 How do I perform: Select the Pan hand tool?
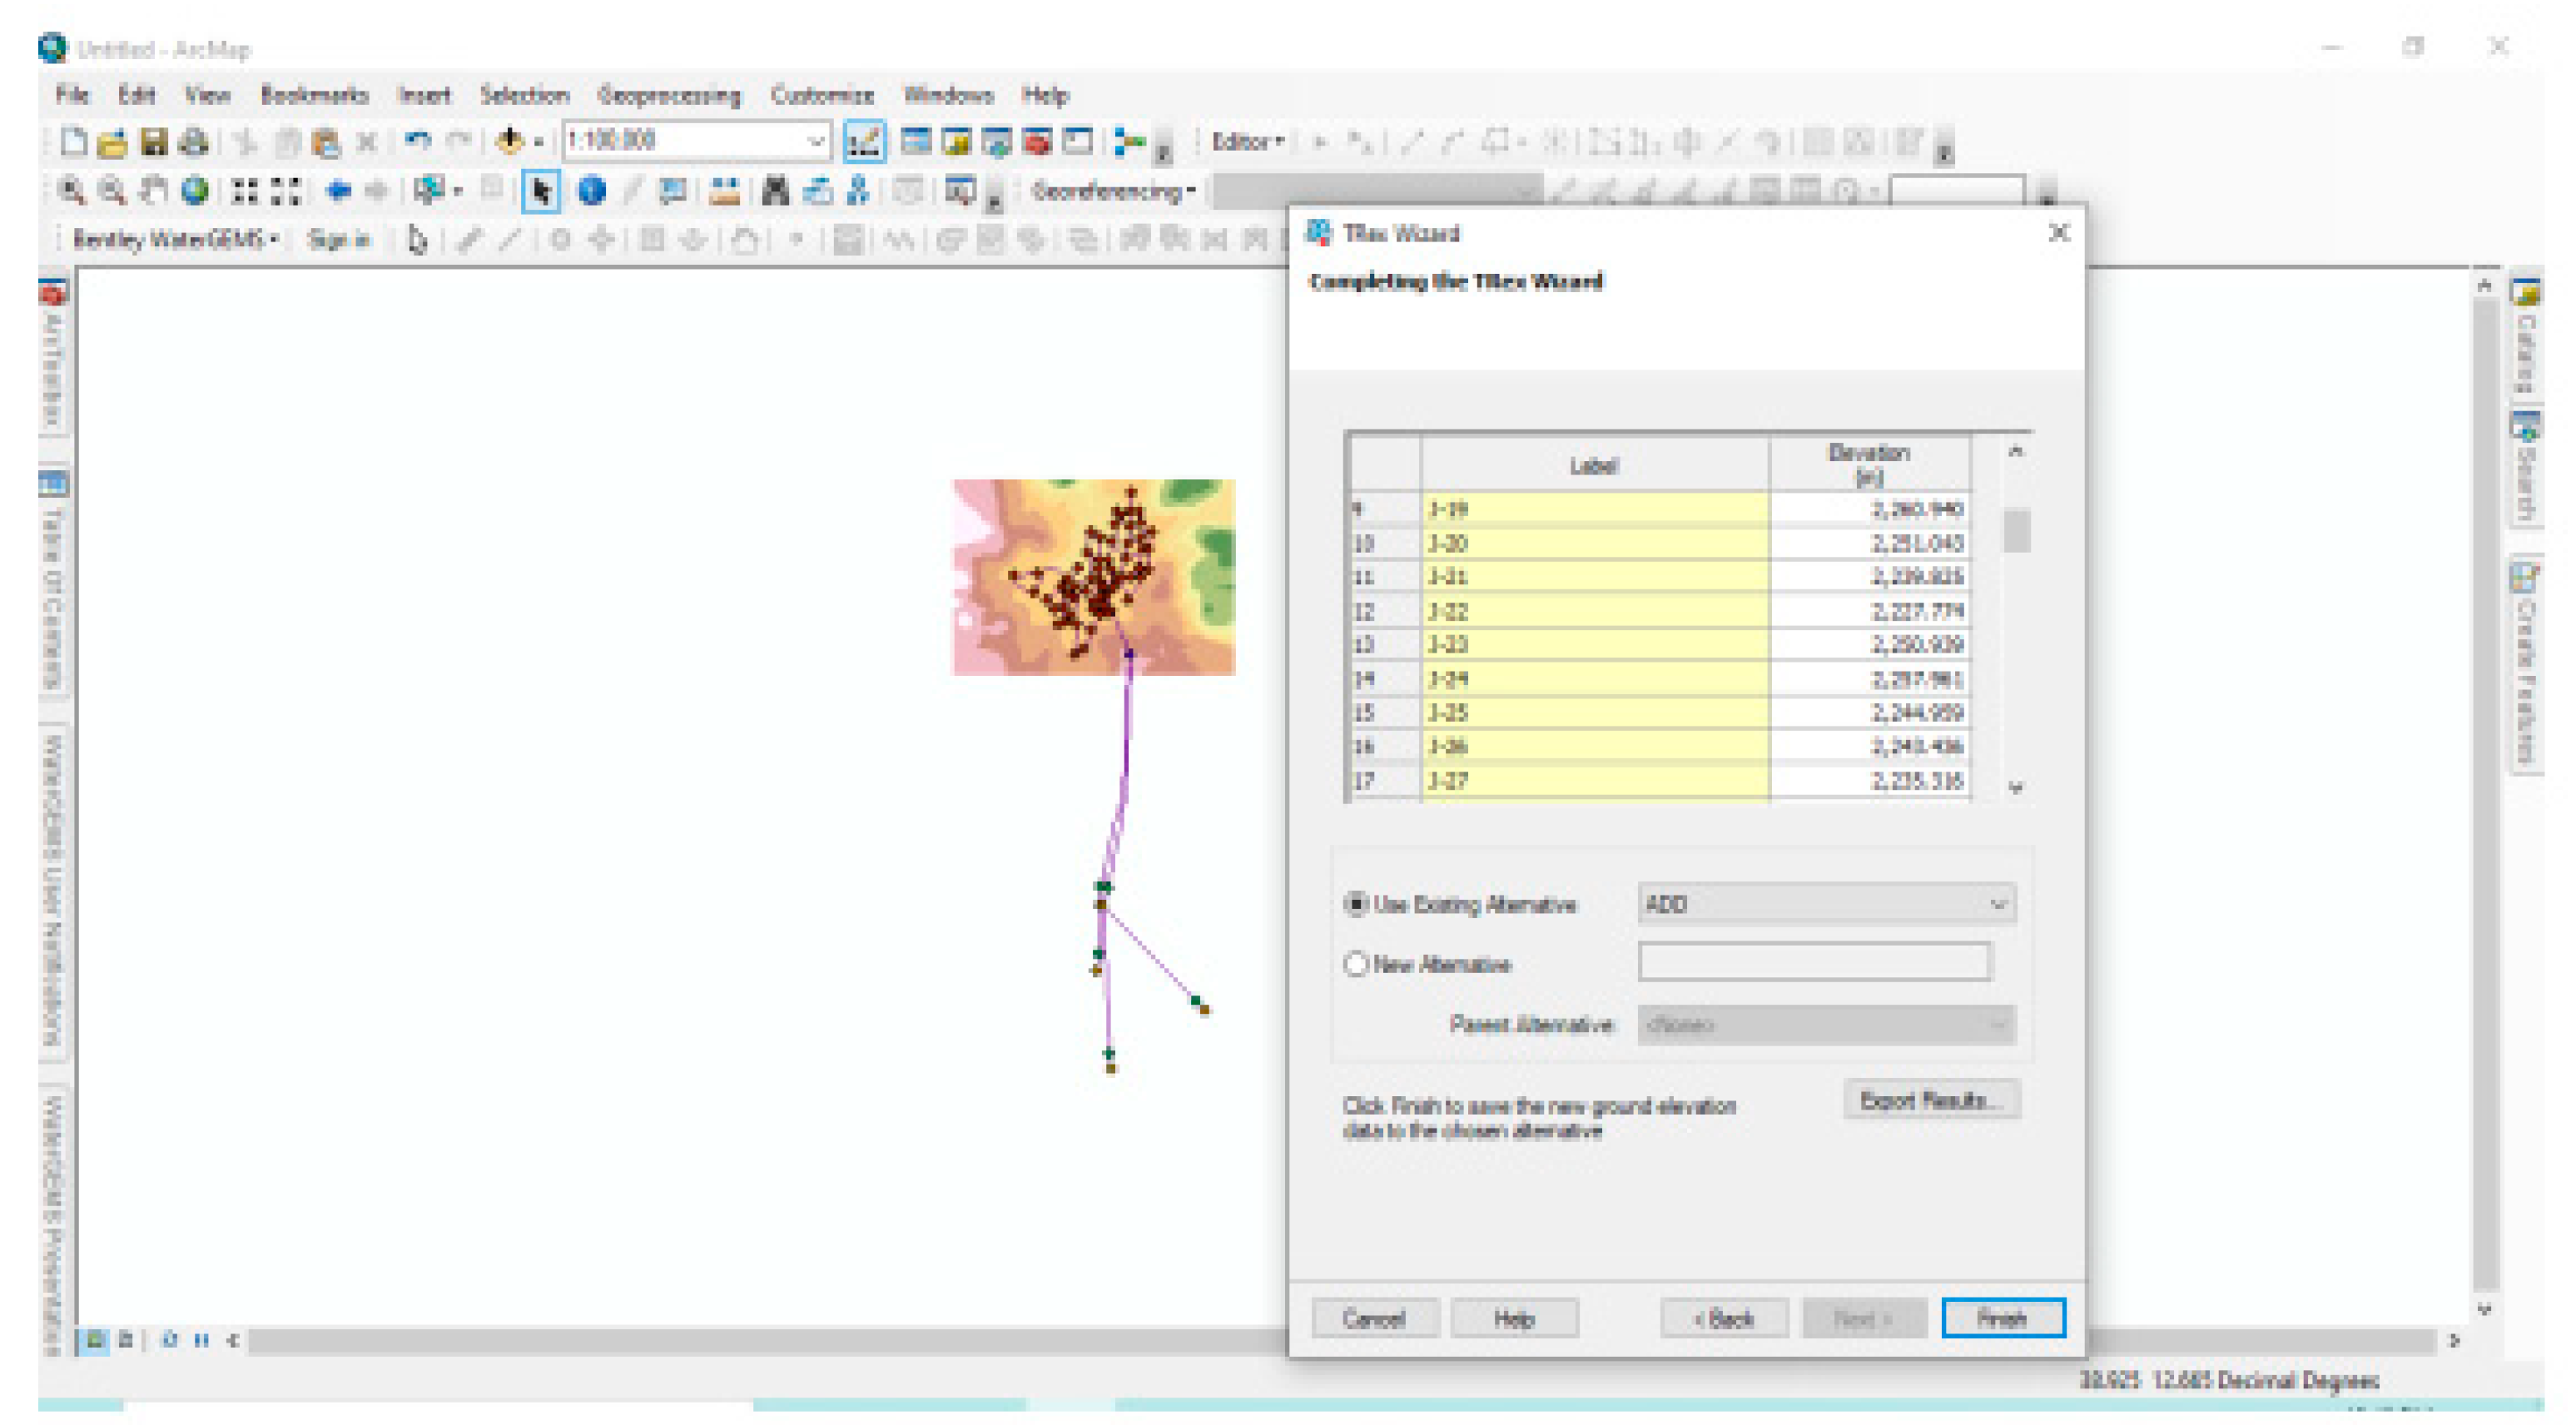(x=153, y=190)
